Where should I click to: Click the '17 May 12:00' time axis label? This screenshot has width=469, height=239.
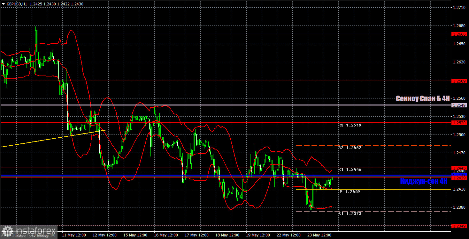[x=196, y=235]
